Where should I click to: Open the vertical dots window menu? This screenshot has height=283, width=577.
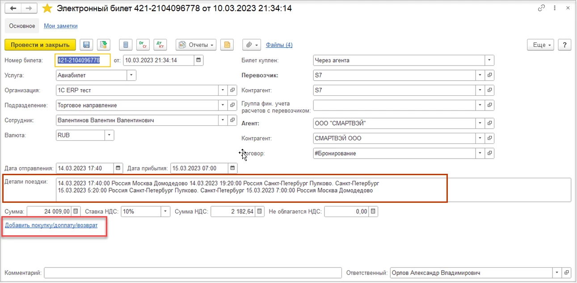coord(555,8)
